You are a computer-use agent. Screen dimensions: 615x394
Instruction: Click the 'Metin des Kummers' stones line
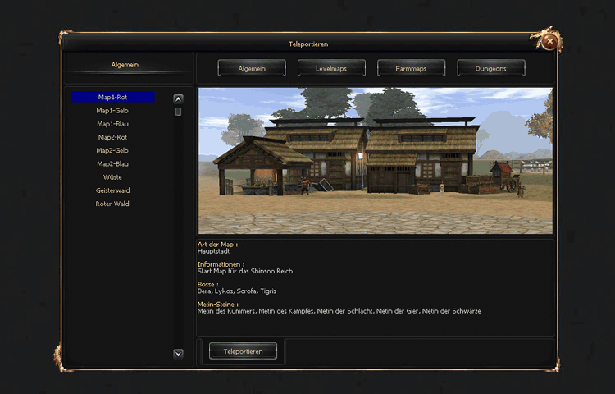(x=339, y=311)
